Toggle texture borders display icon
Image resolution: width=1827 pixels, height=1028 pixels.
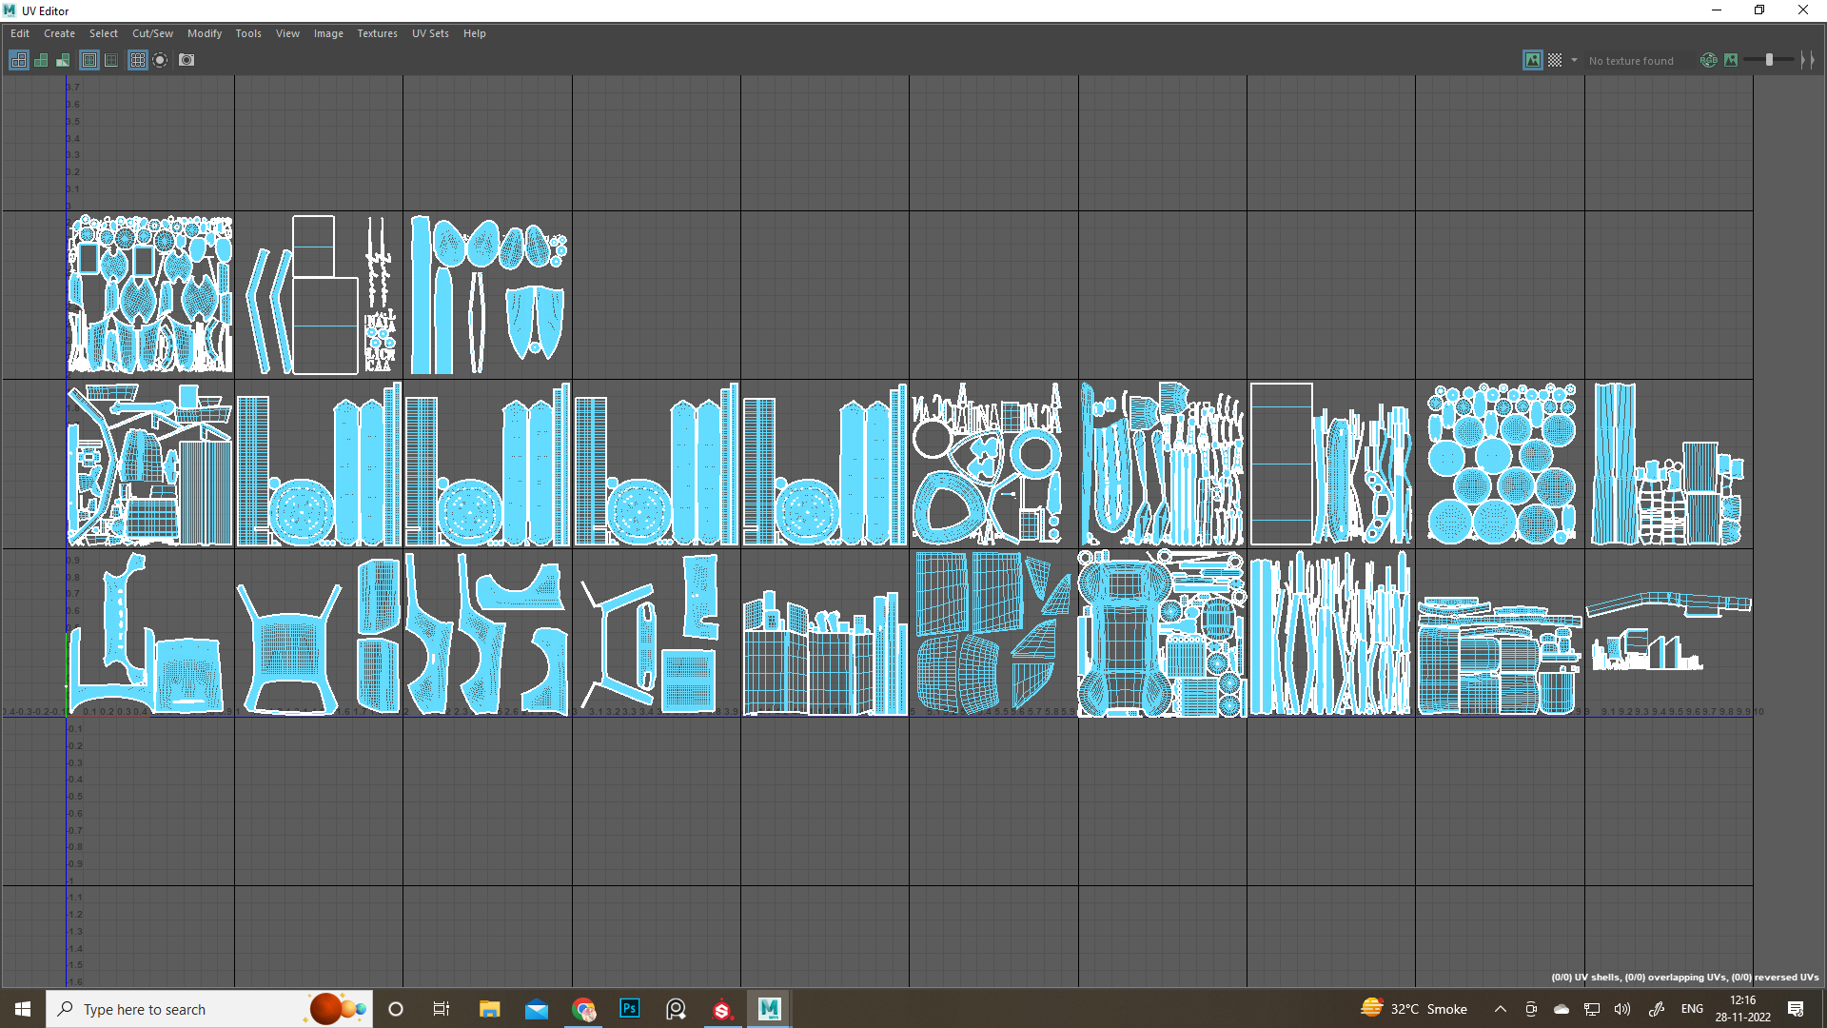(x=89, y=60)
